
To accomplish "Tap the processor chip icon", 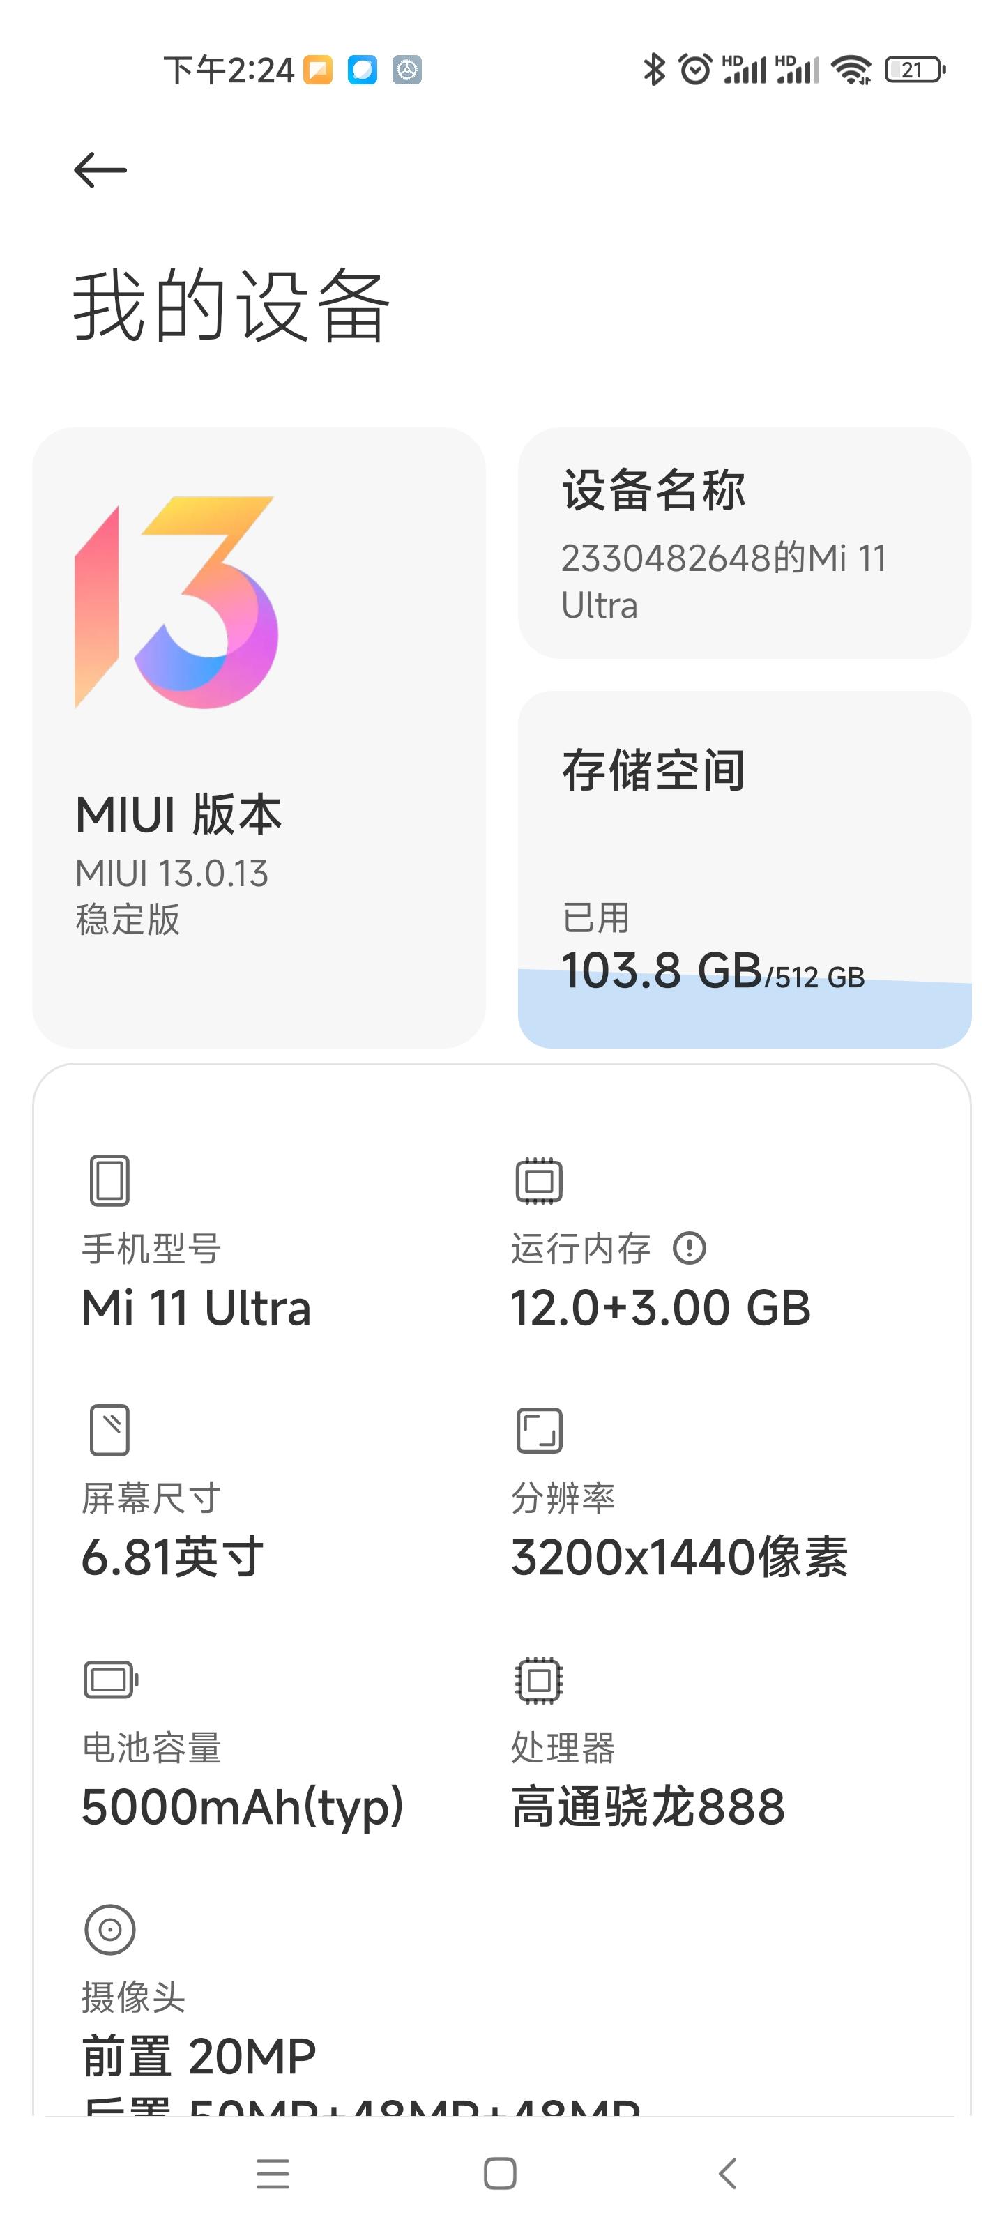I will [x=539, y=1680].
